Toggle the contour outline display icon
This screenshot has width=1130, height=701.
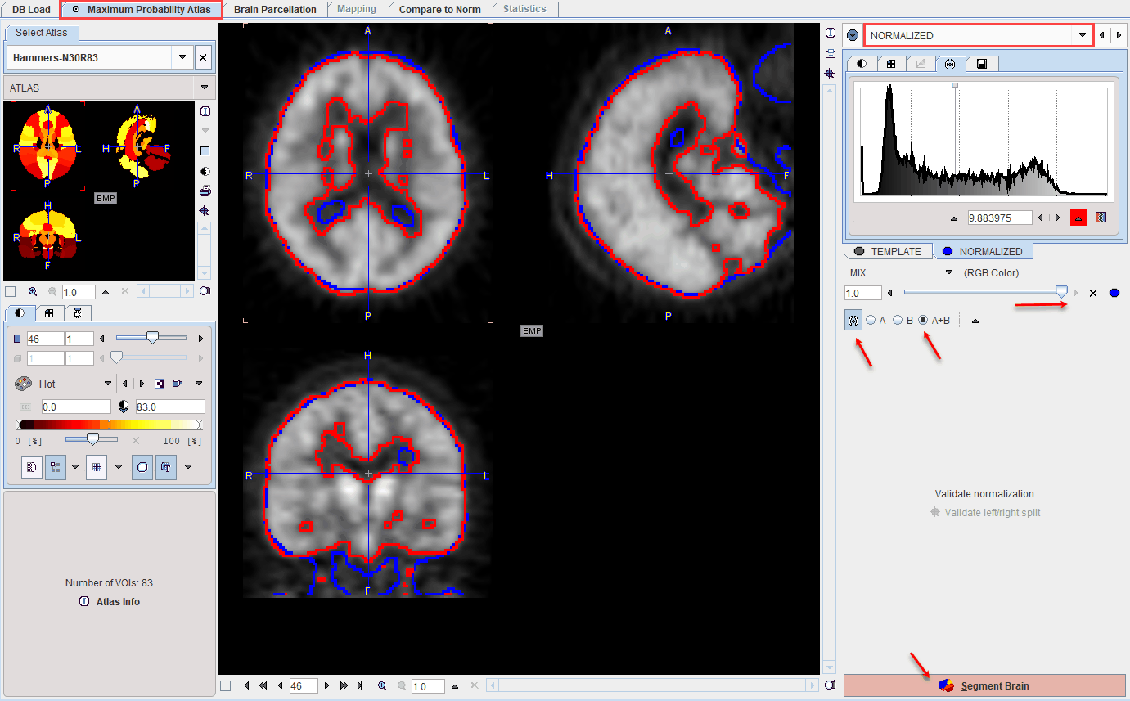click(142, 467)
